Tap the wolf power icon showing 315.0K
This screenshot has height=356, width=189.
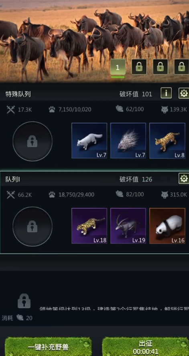point(165,195)
